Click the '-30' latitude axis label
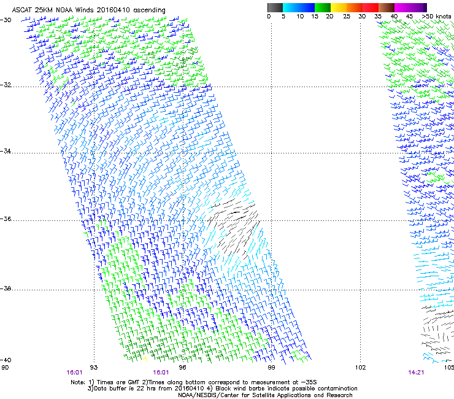The width and height of the screenshot is (454, 399). click(x=6, y=20)
